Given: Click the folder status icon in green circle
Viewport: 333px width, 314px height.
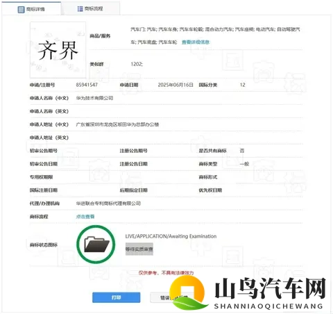Looking at the screenshot, I should (x=96, y=245).
